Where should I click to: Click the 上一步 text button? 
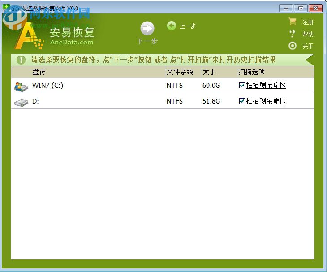[188, 26]
